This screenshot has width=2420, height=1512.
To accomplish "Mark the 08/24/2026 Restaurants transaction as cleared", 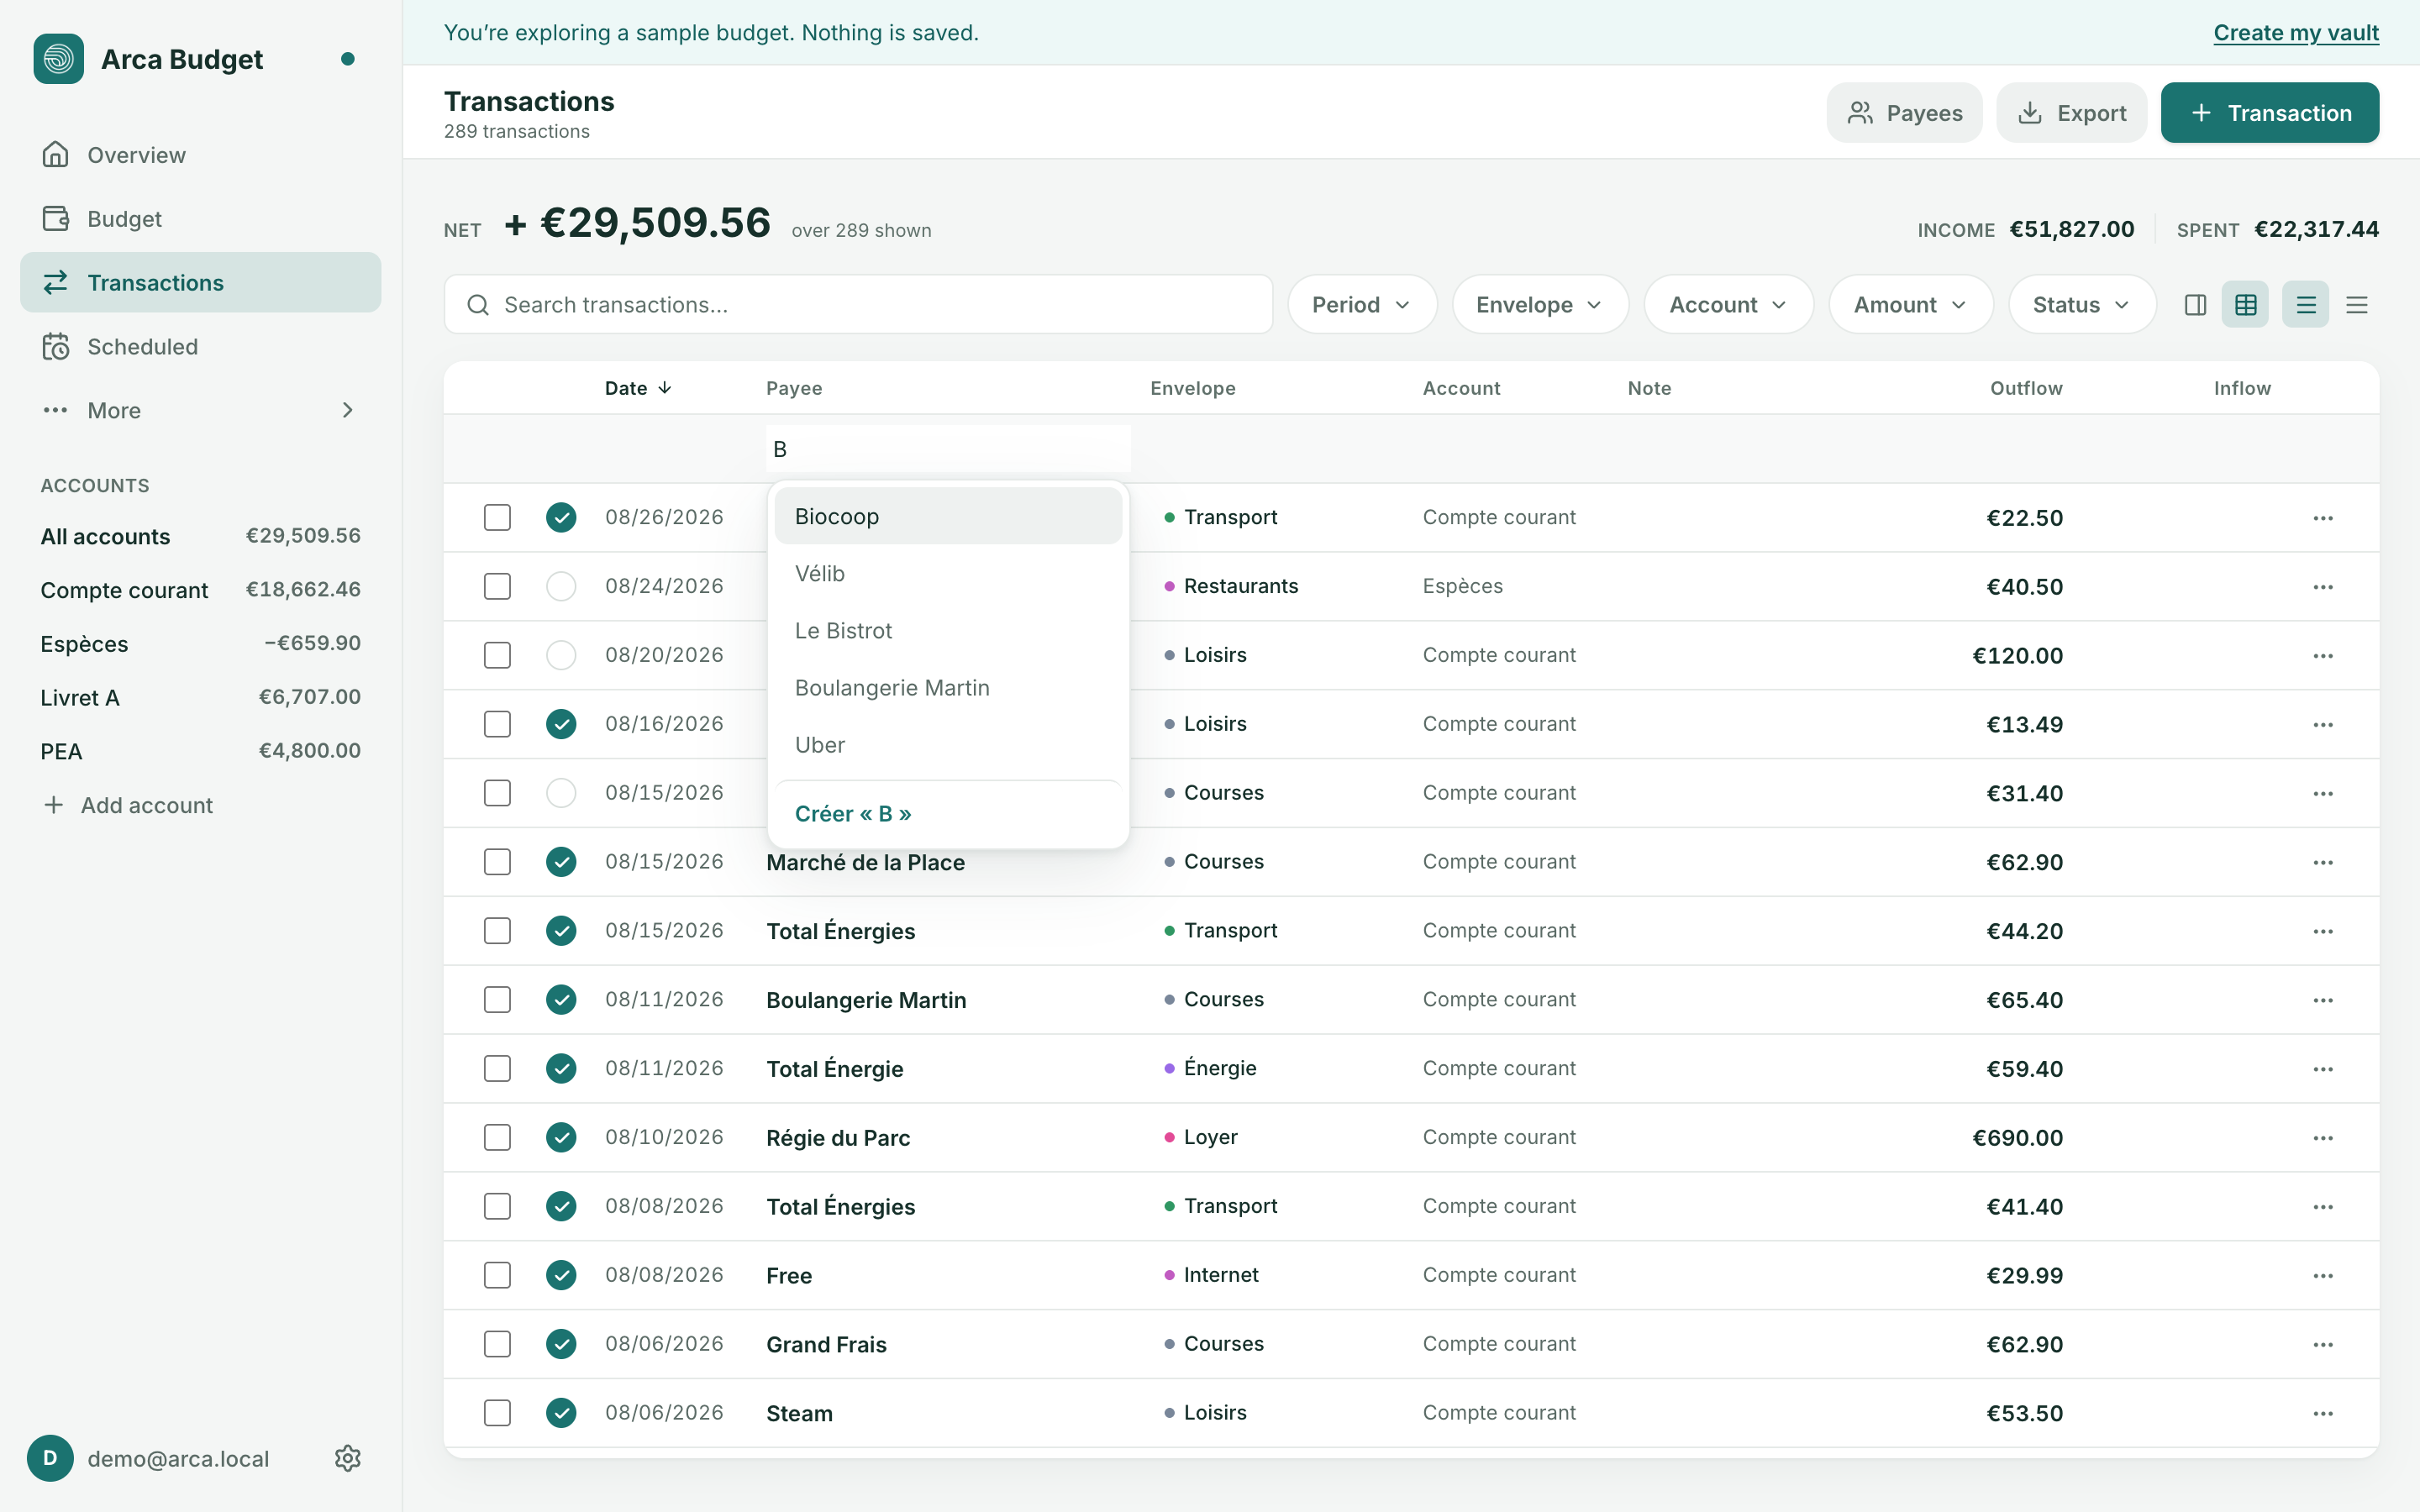I will (561, 587).
